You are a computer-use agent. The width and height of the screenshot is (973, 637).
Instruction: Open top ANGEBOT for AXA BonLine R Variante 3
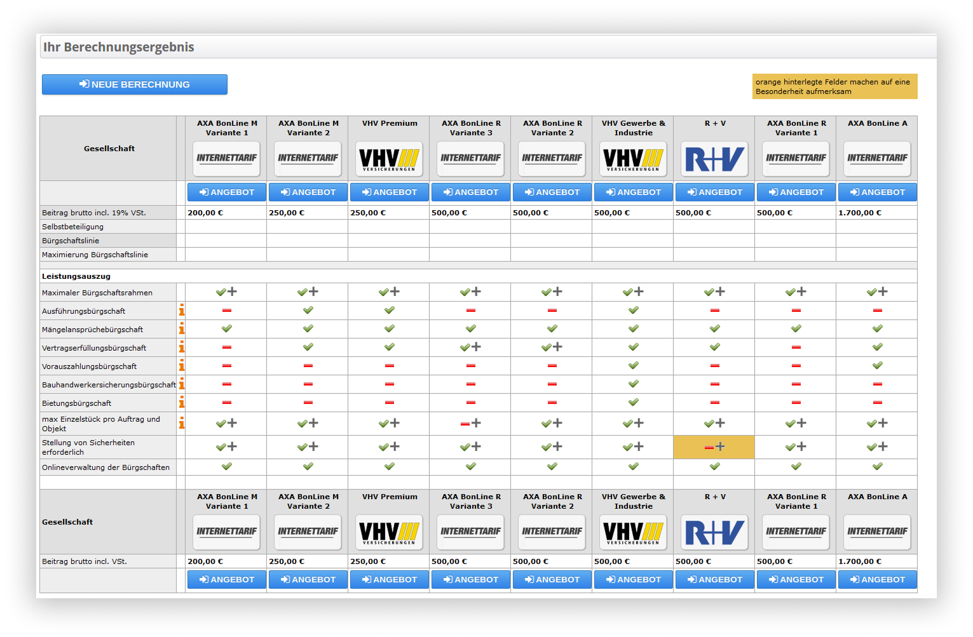pyautogui.click(x=471, y=192)
